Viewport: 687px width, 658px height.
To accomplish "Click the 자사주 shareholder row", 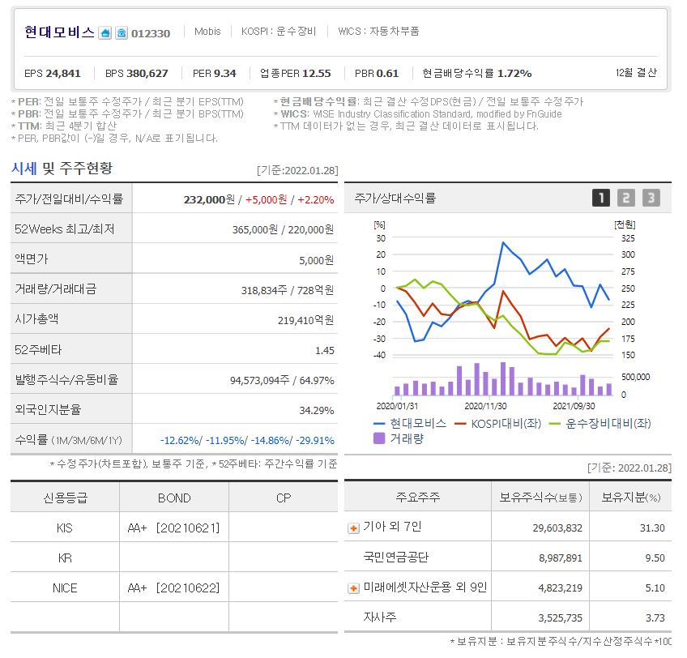I will (x=508, y=617).
